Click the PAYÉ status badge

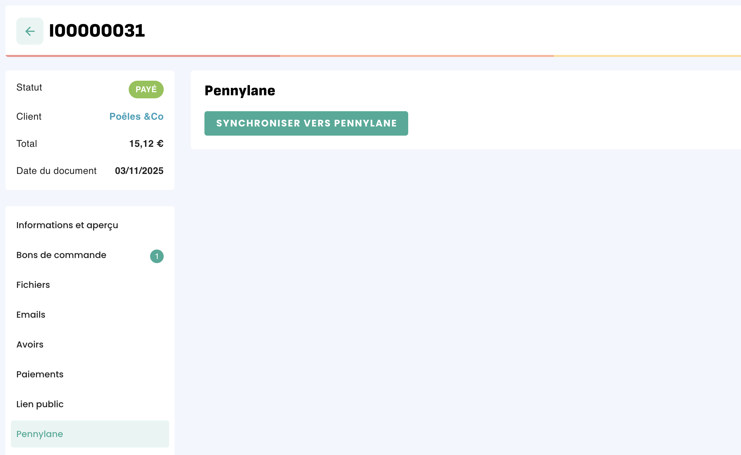[146, 90]
